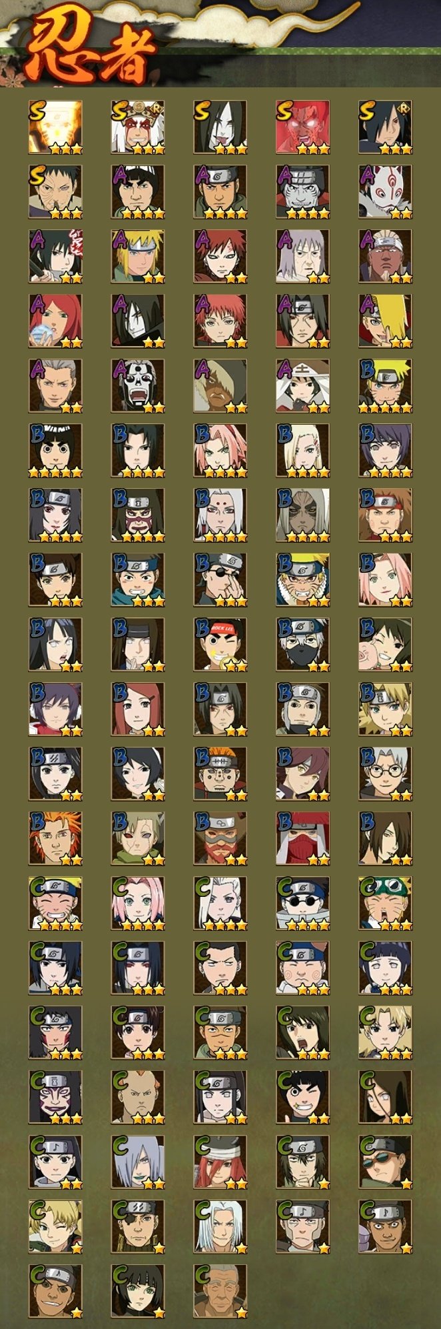The height and width of the screenshot is (1329, 441).
Task: Choose S-rank white-haired Jiraiya with red face markings
Action: (138, 127)
